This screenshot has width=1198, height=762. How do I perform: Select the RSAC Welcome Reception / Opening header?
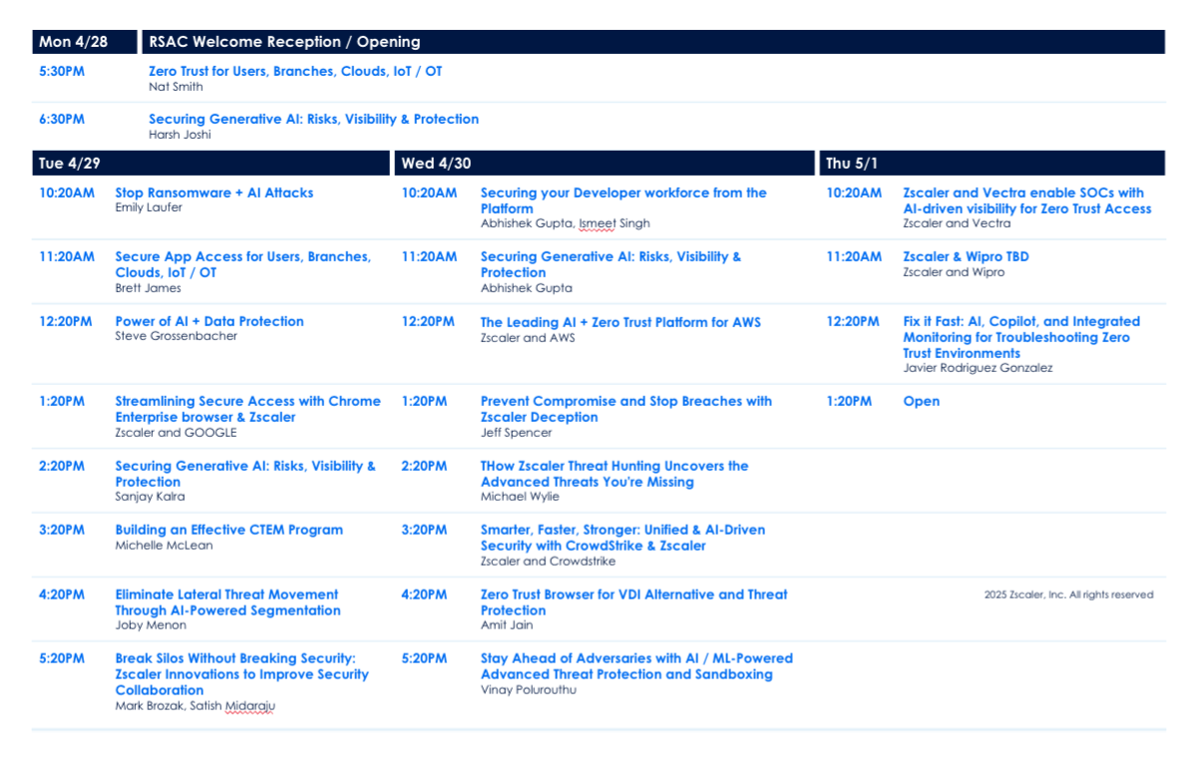click(x=654, y=42)
